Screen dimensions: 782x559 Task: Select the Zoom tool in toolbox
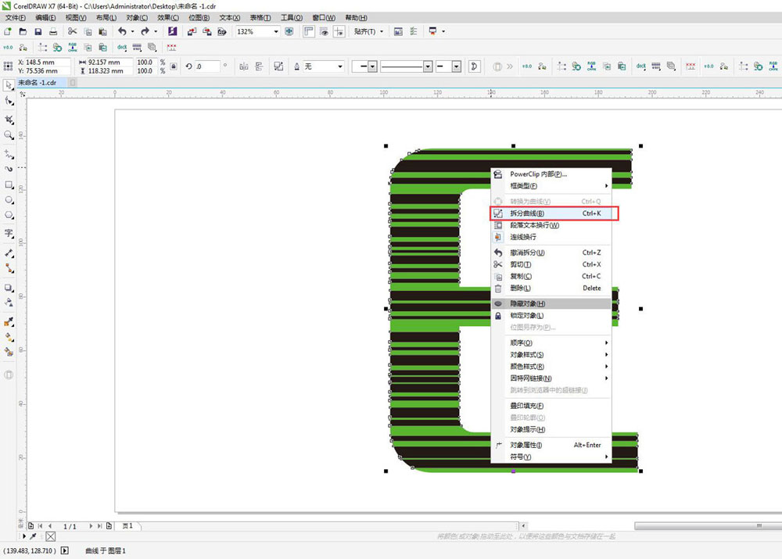point(9,135)
